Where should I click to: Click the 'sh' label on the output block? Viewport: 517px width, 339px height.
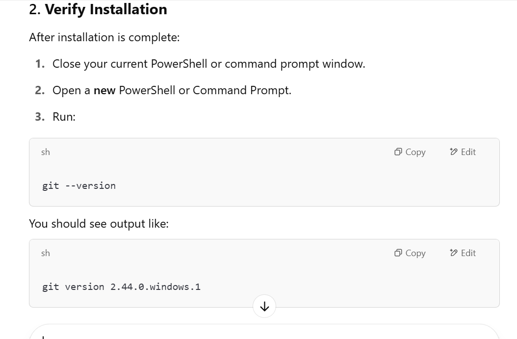(x=46, y=253)
